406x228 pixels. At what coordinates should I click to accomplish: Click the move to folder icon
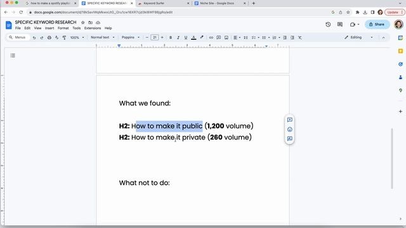click(90, 23)
